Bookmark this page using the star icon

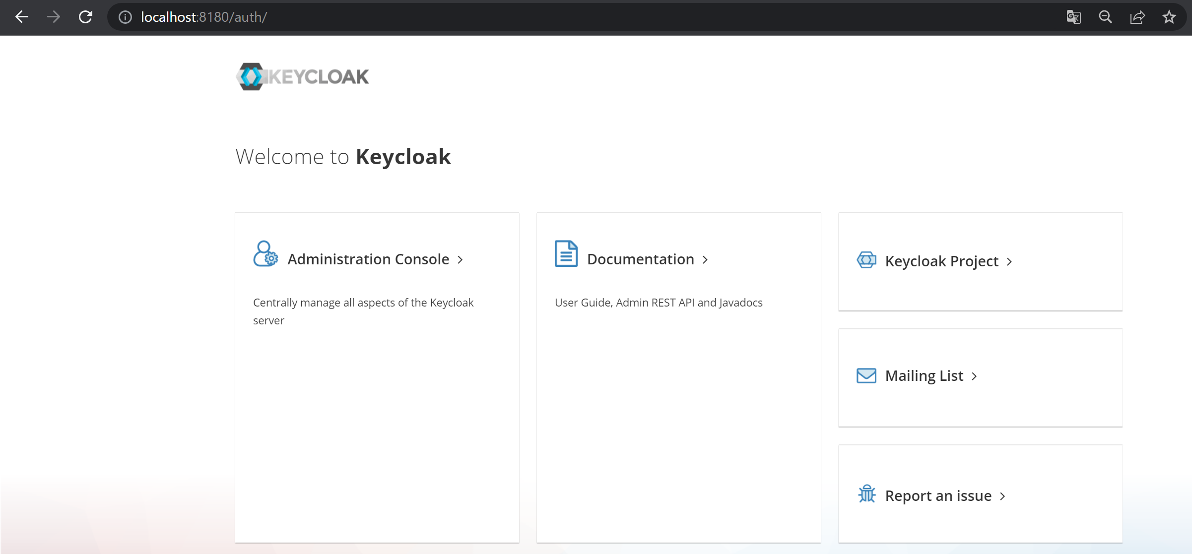pyautogui.click(x=1169, y=16)
